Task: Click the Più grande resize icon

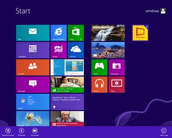Action: 35,131
